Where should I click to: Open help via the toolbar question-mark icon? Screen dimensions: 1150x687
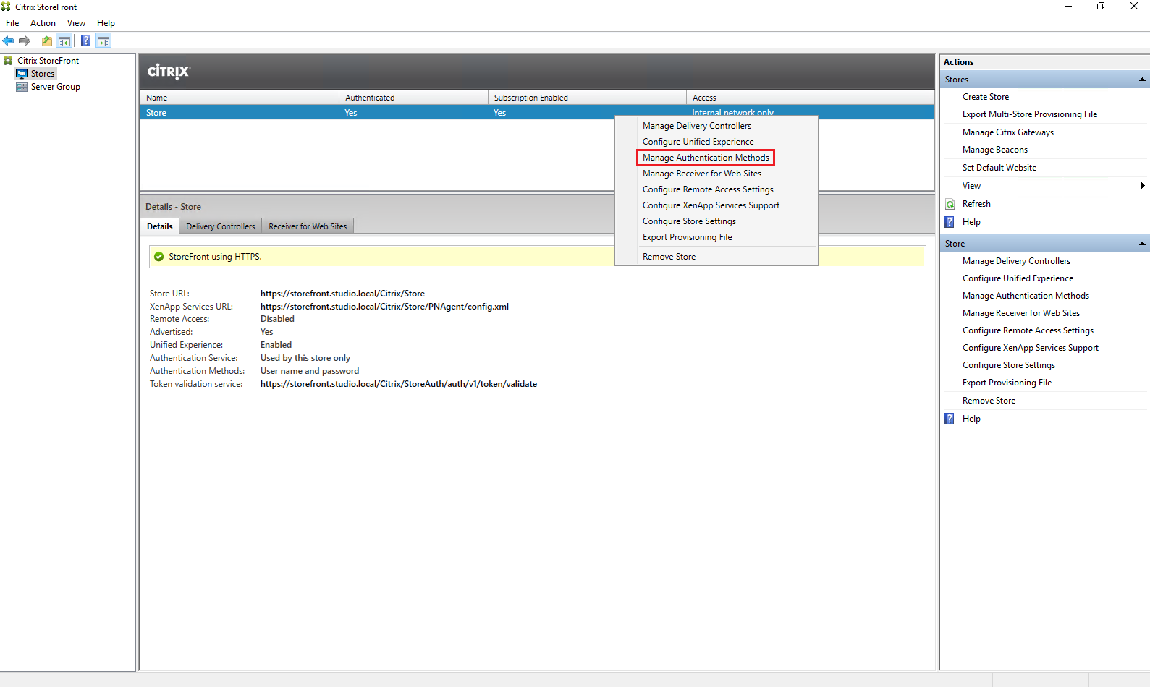(85, 40)
